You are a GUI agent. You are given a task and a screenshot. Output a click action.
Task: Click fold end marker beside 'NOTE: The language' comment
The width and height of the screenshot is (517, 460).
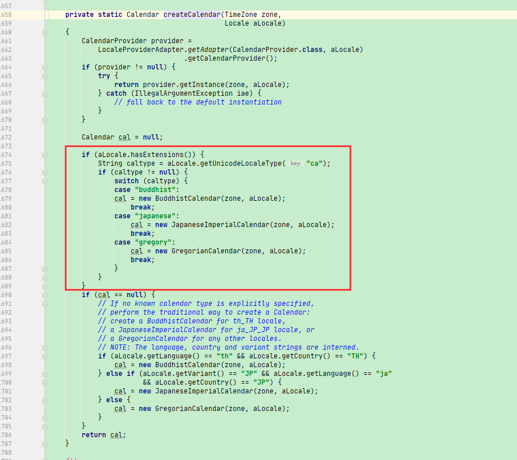point(45,347)
